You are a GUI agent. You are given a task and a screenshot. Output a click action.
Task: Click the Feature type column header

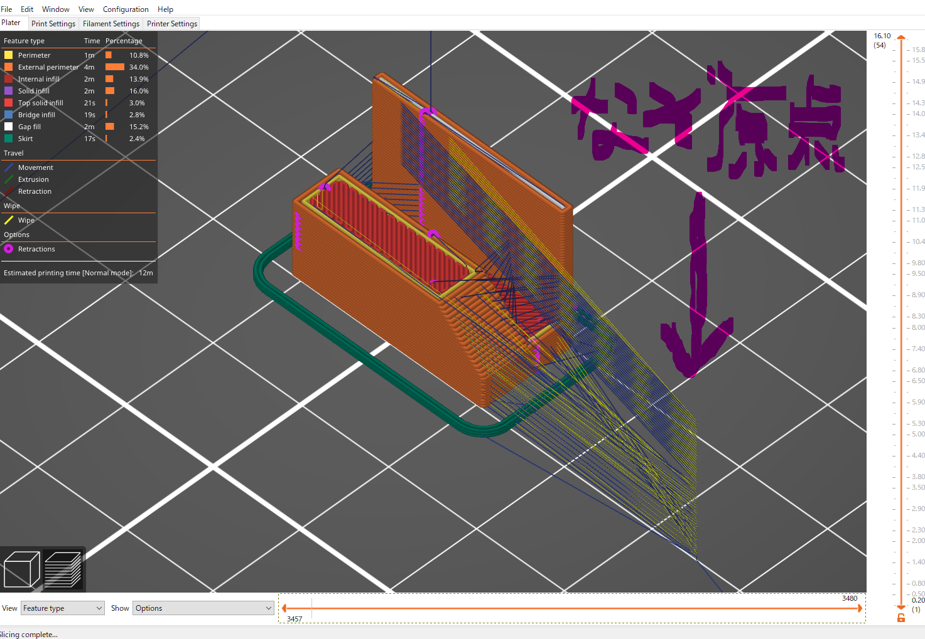click(x=24, y=41)
